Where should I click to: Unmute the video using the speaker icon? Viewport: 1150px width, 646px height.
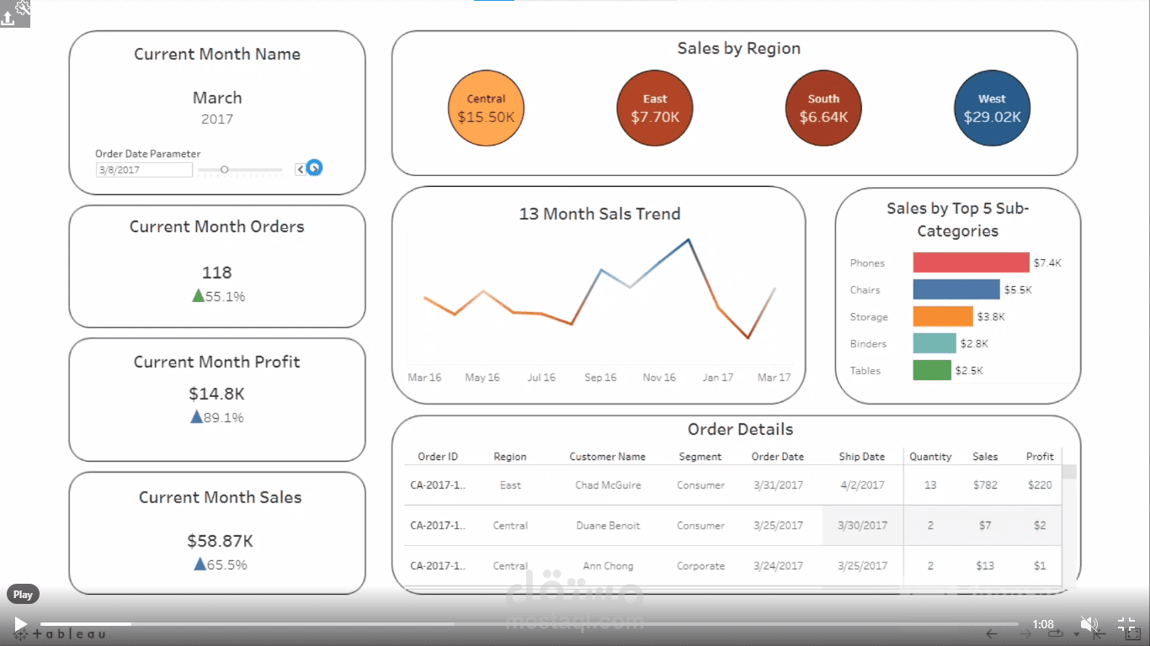(1089, 624)
